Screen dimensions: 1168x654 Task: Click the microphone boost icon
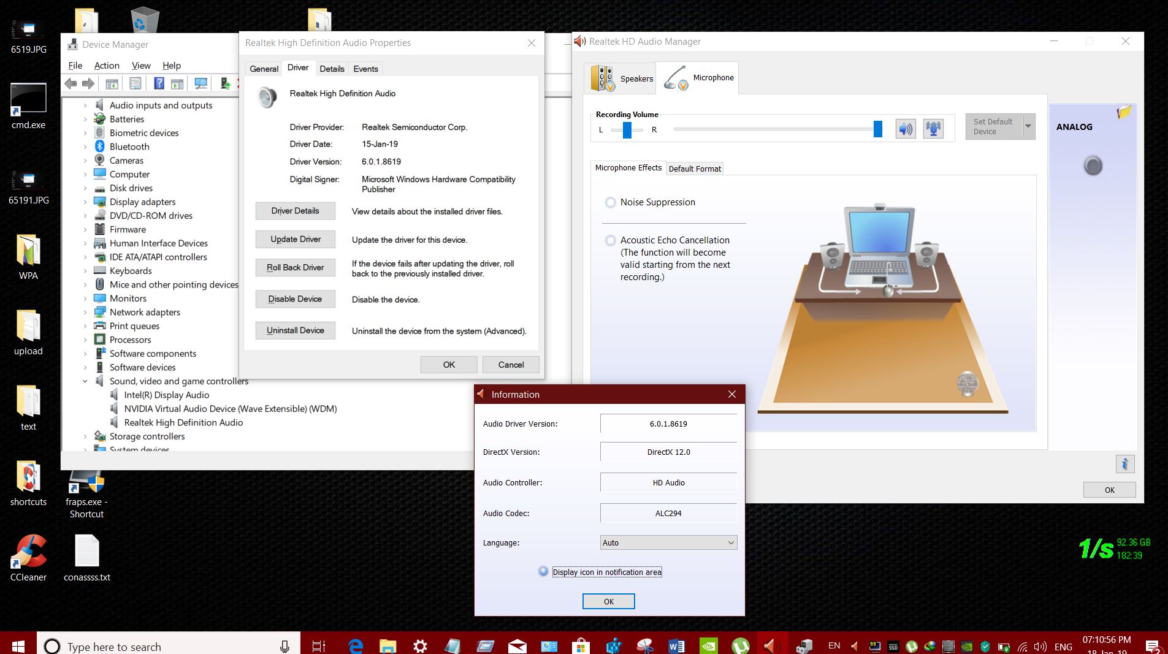(933, 129)
